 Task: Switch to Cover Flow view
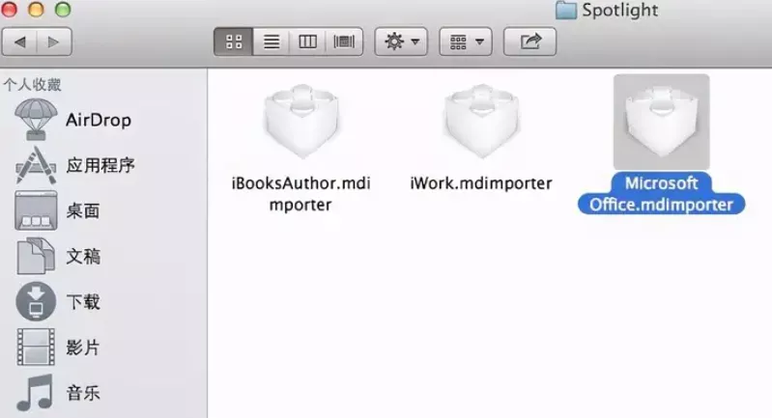pos(344,42)
